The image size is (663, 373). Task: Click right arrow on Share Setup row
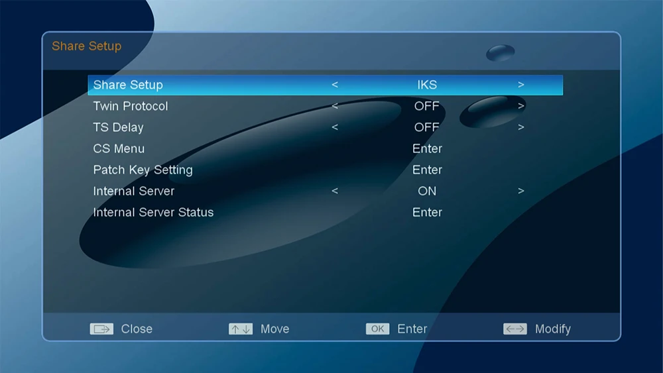(521, 85)
